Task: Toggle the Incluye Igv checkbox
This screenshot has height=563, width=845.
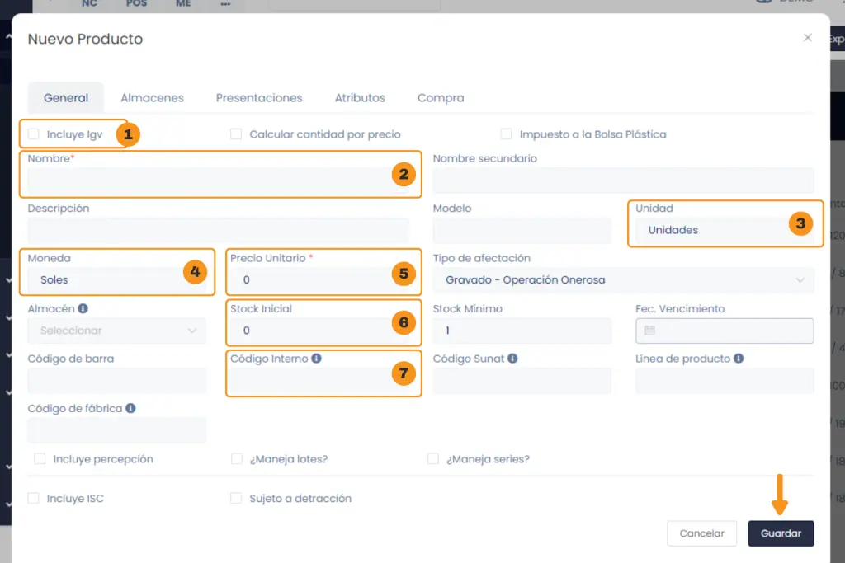Action: point(33,134)
